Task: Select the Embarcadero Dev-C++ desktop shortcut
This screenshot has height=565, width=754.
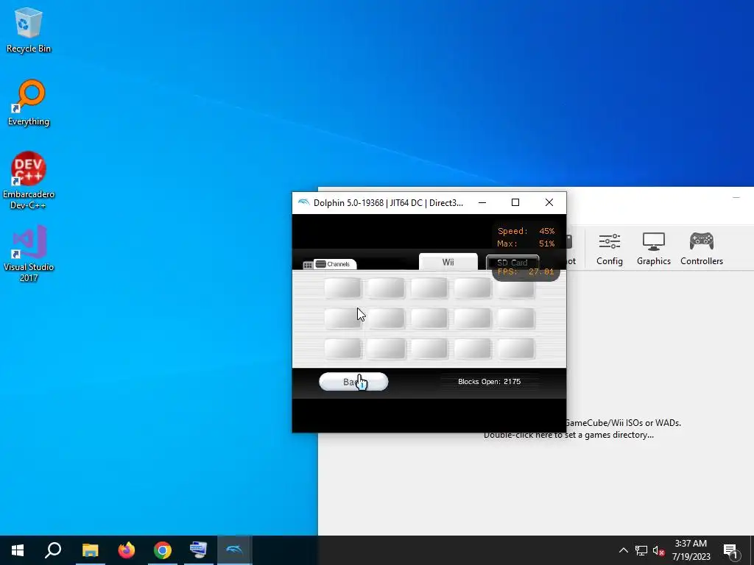Action: [29, 181]
